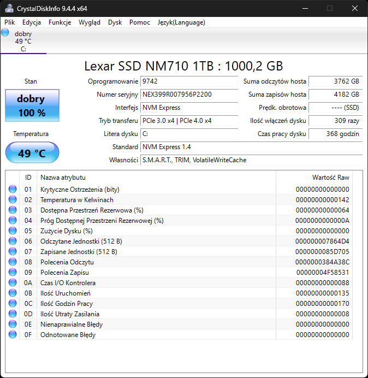Click the serial number field
This screenshot has height=378, width=368.
[189, 94]
